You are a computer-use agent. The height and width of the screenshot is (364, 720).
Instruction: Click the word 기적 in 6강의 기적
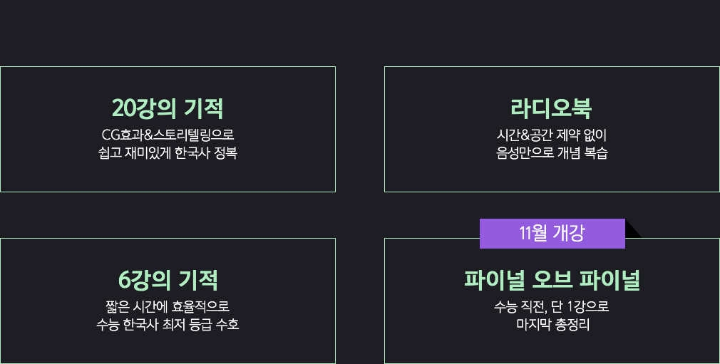pos(198,280)
